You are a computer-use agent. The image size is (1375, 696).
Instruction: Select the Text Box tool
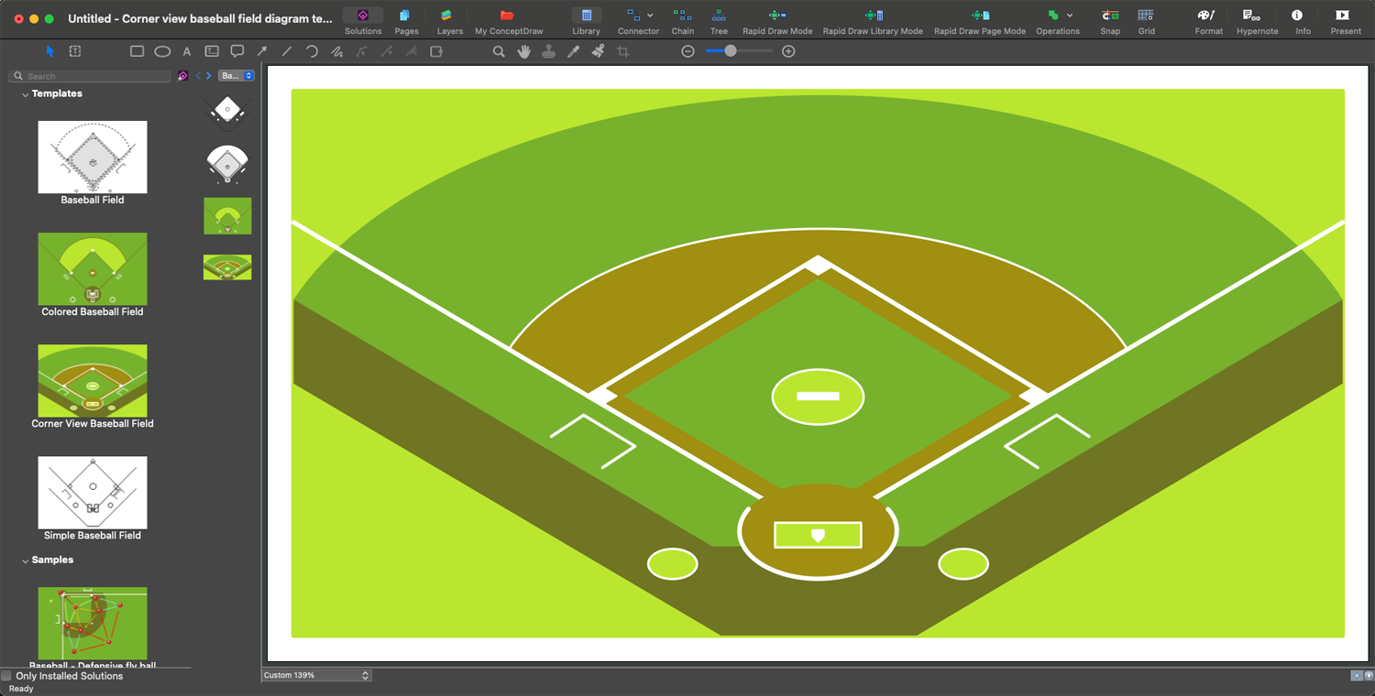[x=212, y=51]
